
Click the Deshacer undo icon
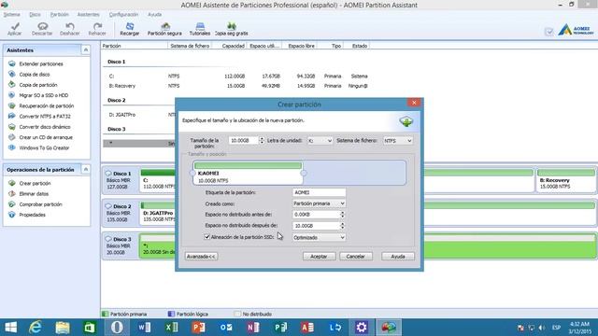70,29
